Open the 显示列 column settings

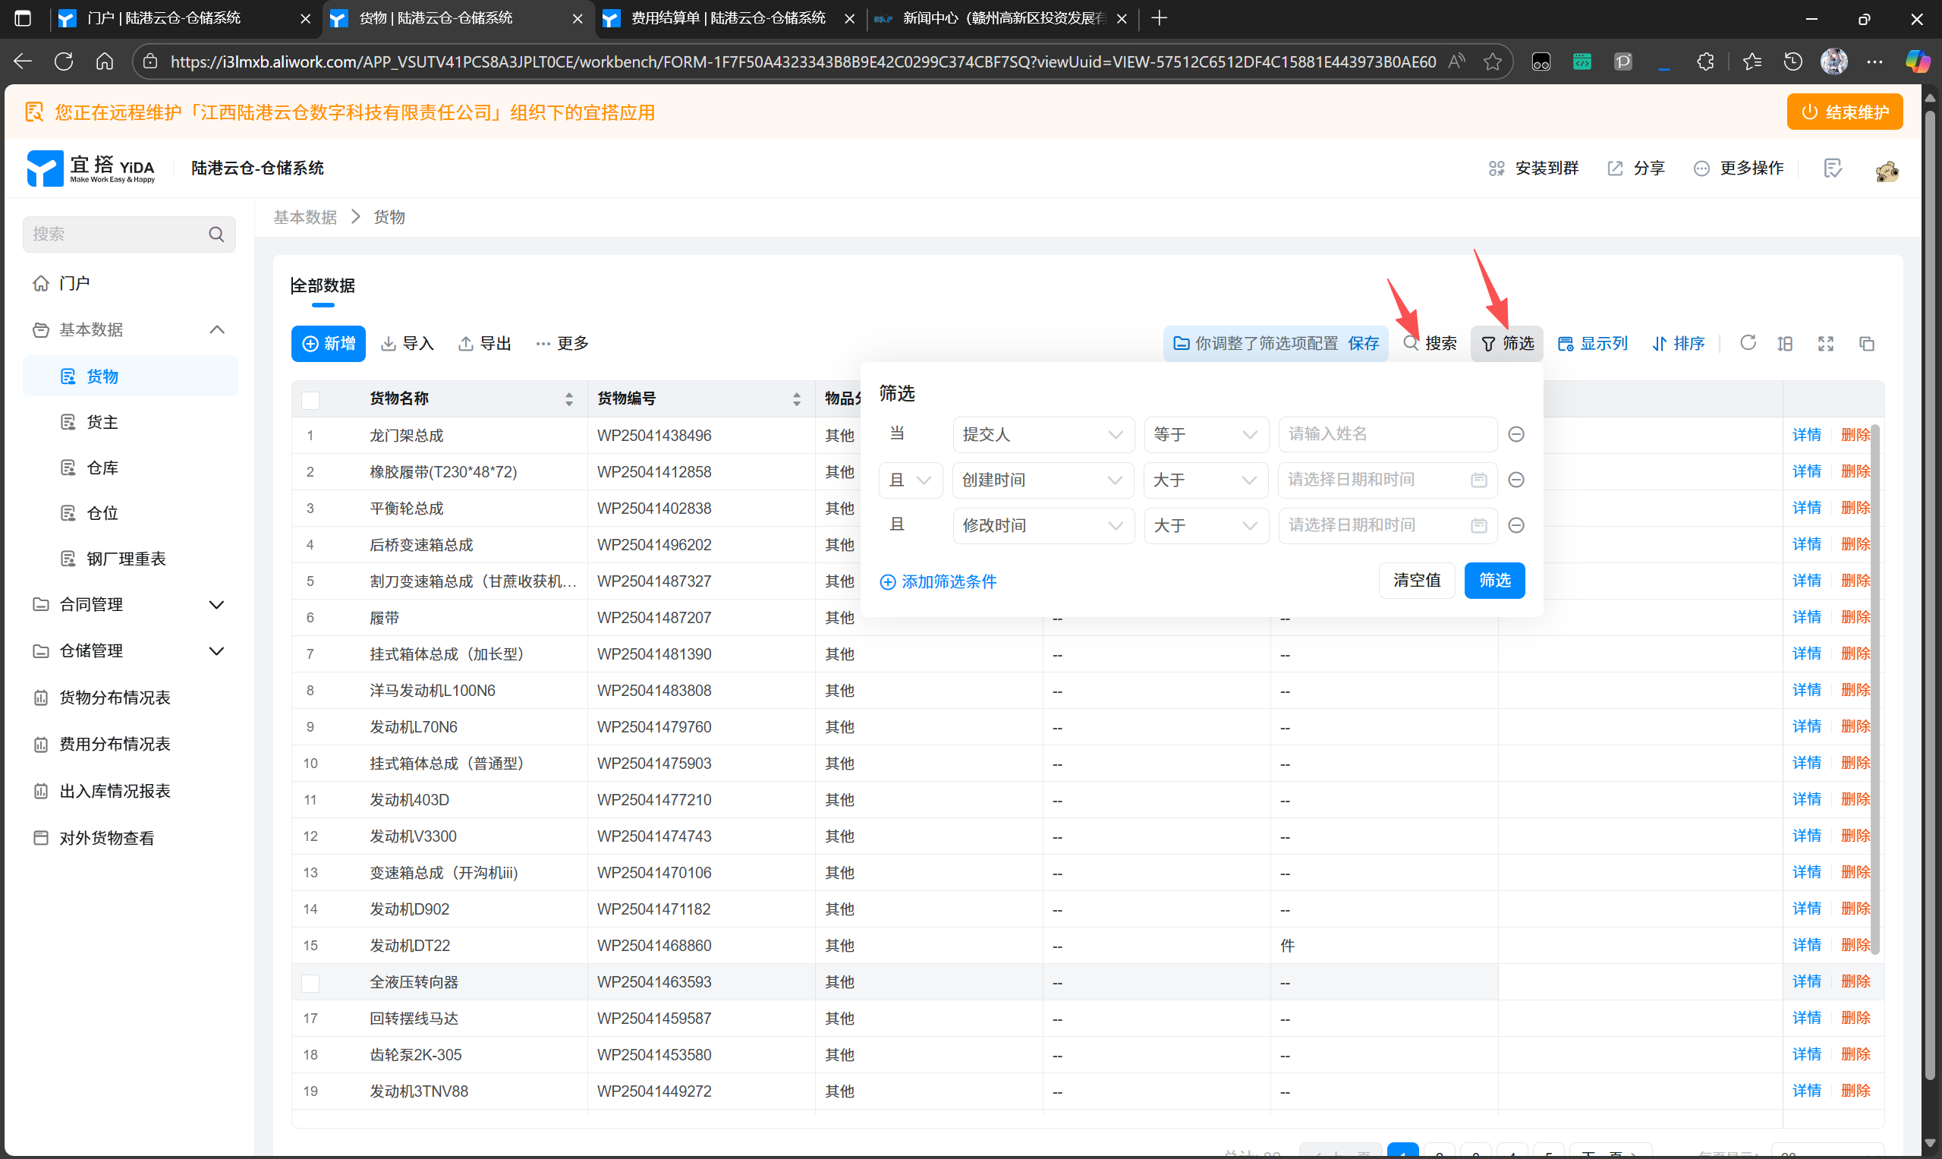tap(1592, 344)
